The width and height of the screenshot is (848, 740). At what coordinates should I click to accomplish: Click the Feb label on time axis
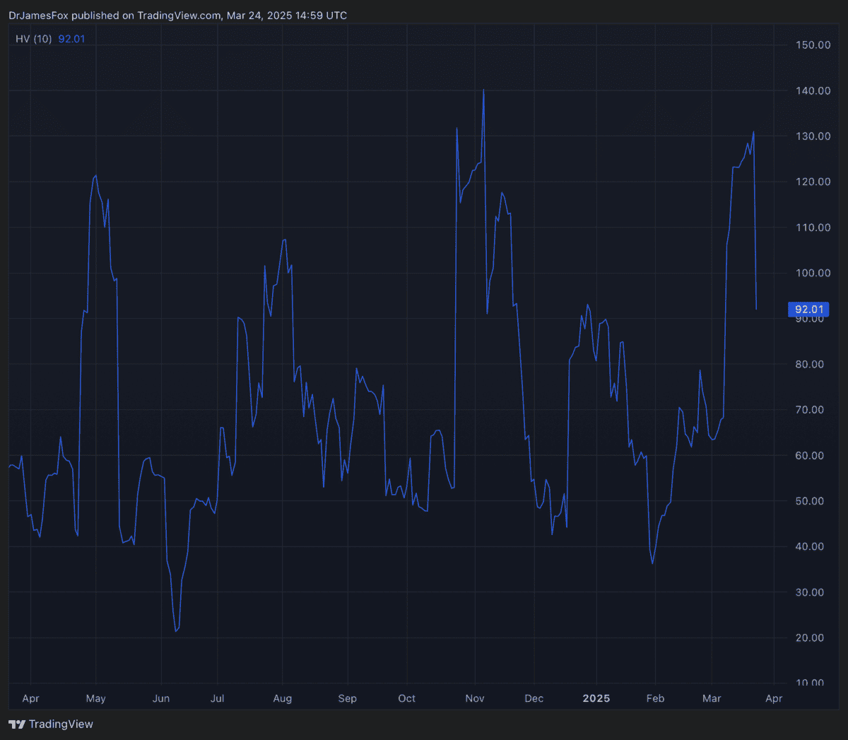[x=655, y=698]
